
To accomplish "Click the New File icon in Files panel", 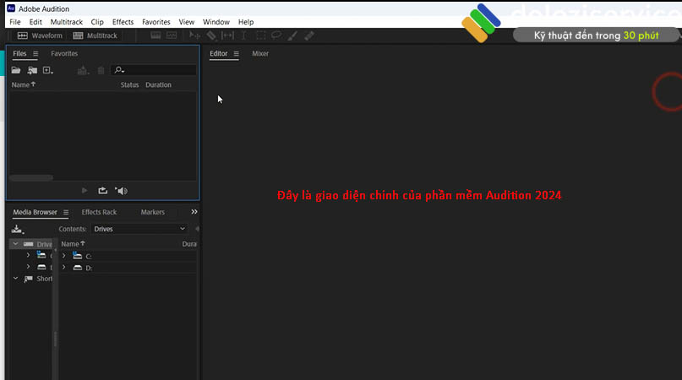I will click(47, 71).
